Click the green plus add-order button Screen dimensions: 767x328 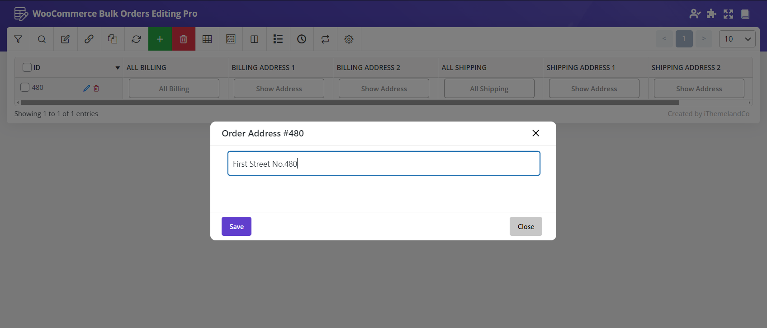pyautogui.click(x=160, y=39)
